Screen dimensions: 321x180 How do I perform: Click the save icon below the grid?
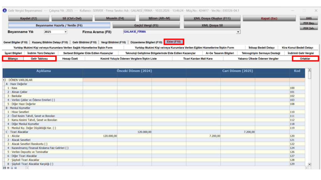[x=4, y=168]
